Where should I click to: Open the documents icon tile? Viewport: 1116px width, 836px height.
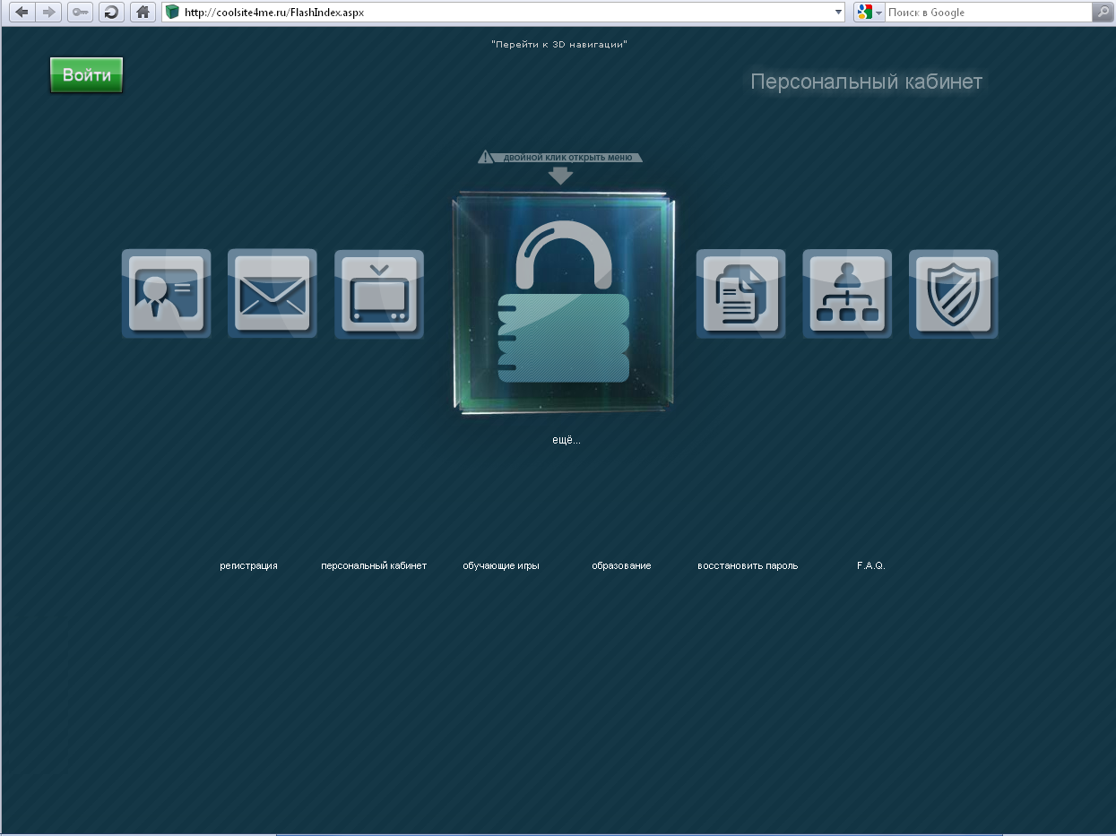pos(740,294)
